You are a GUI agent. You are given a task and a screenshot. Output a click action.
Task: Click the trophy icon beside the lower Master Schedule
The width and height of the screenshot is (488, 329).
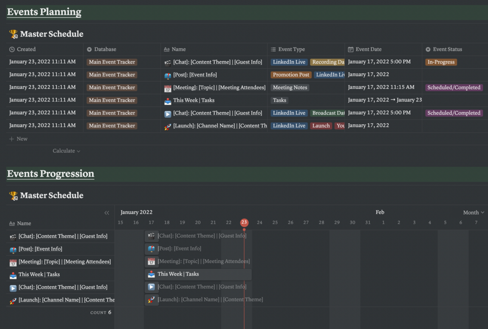point(13,196)
